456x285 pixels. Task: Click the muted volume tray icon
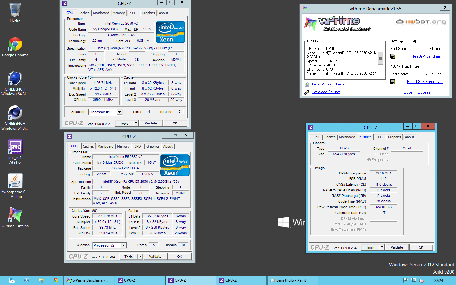click(421, 280)
